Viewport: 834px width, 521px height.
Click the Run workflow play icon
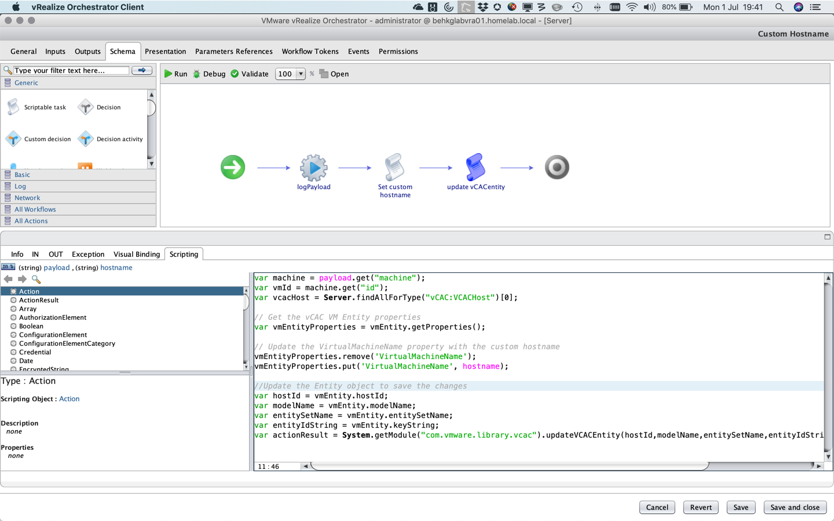point(169,73)
